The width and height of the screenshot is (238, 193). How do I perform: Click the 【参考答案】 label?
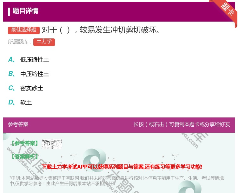[25, 143]
